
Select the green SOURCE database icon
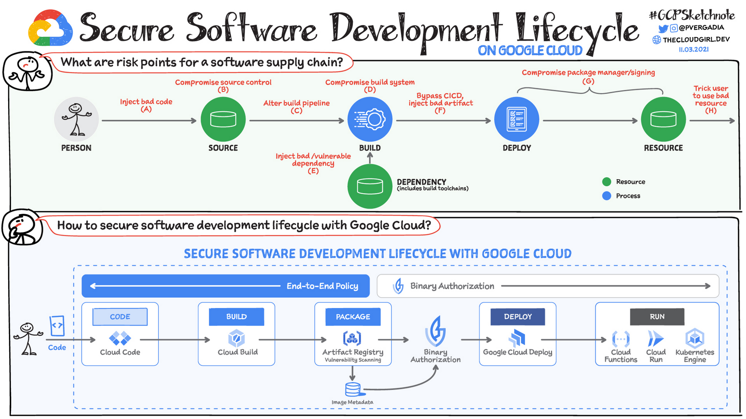tap(223, 119)
